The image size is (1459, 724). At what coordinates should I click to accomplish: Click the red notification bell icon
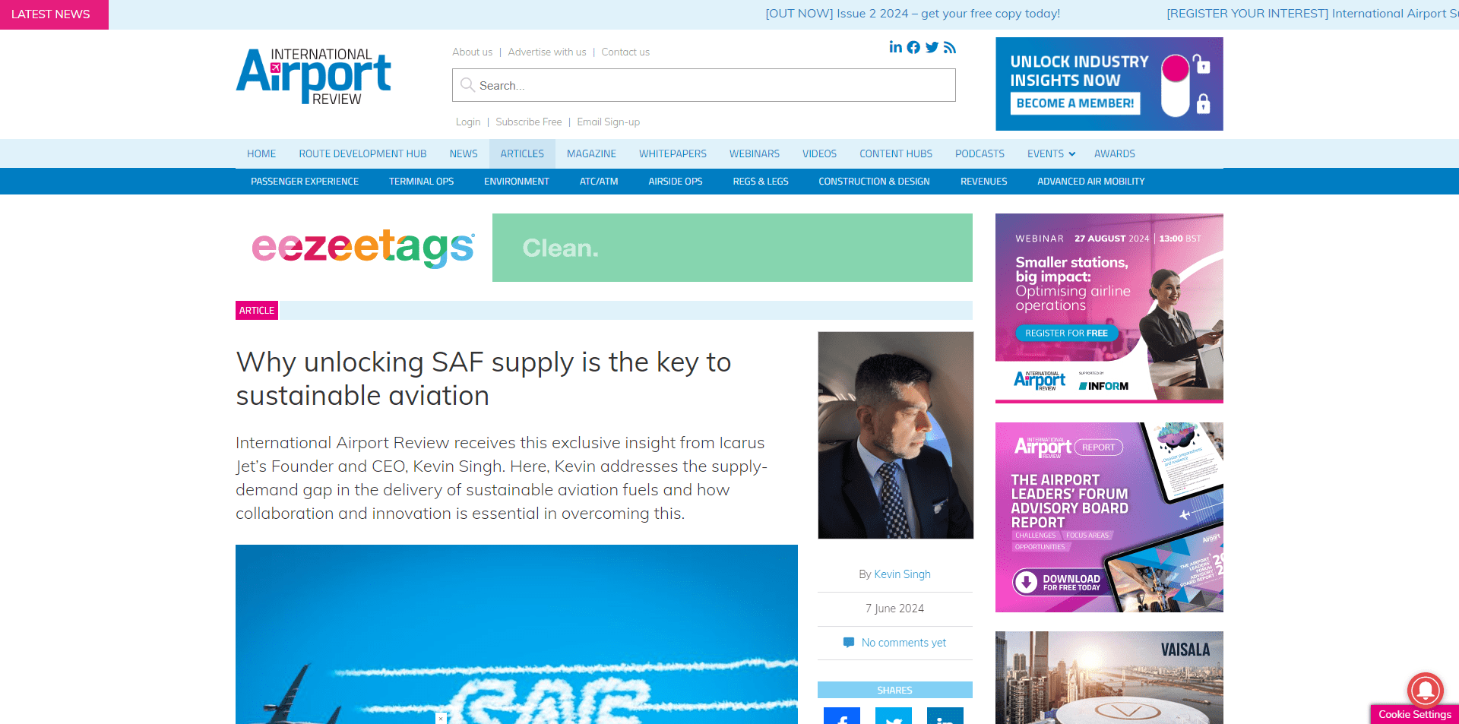tap(1425, 690)
